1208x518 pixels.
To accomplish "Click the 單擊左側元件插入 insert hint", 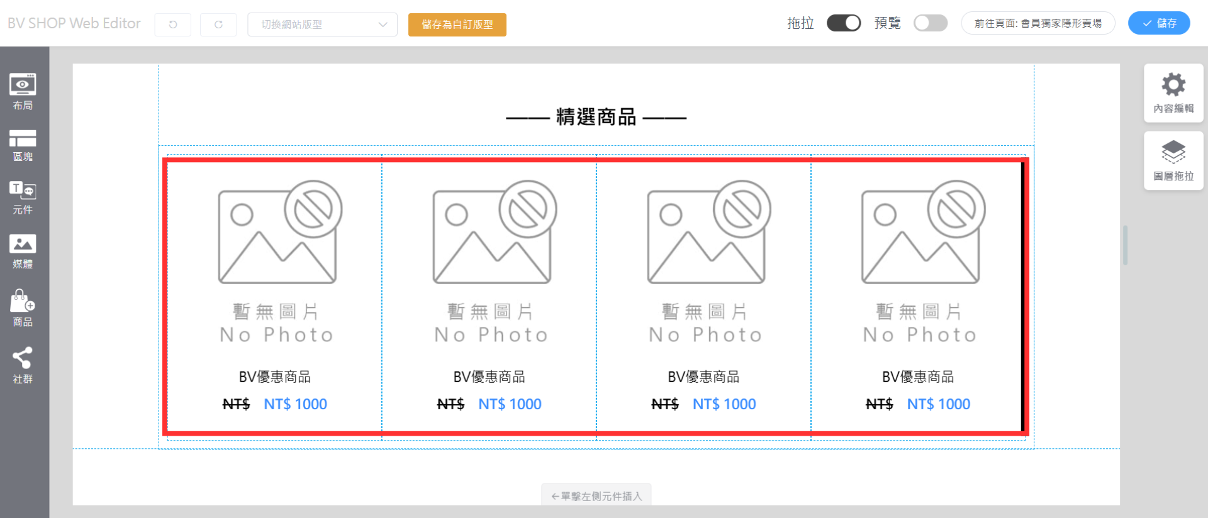I will (596, 496).
